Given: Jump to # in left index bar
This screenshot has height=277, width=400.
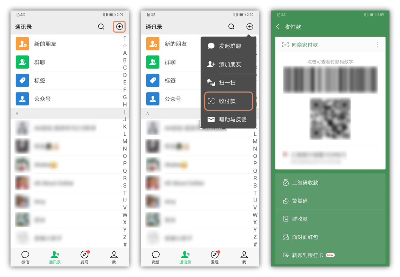Looking at the screenshot, I should tap(125, 244).
